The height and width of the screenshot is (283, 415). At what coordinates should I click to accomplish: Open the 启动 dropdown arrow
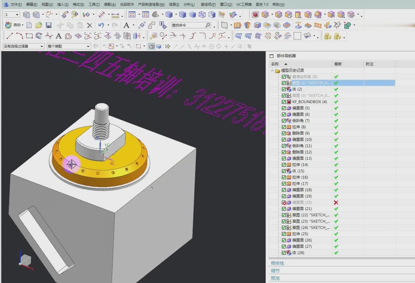[x=23, y=25]
